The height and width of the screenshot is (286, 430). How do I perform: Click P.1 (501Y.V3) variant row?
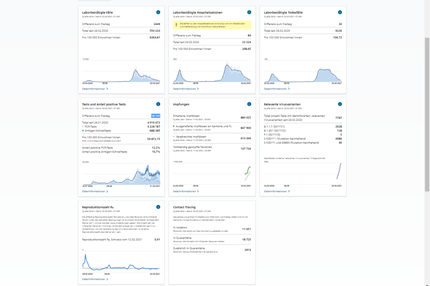click(303, 134)
